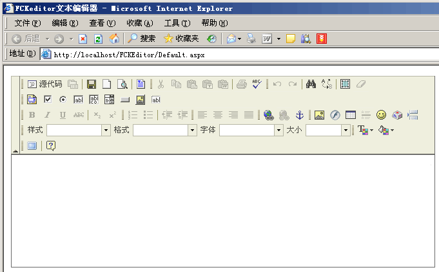This screenshot has width=439, height=272.
Task: Insert a smiley emoticon
Action: point(382,115)
